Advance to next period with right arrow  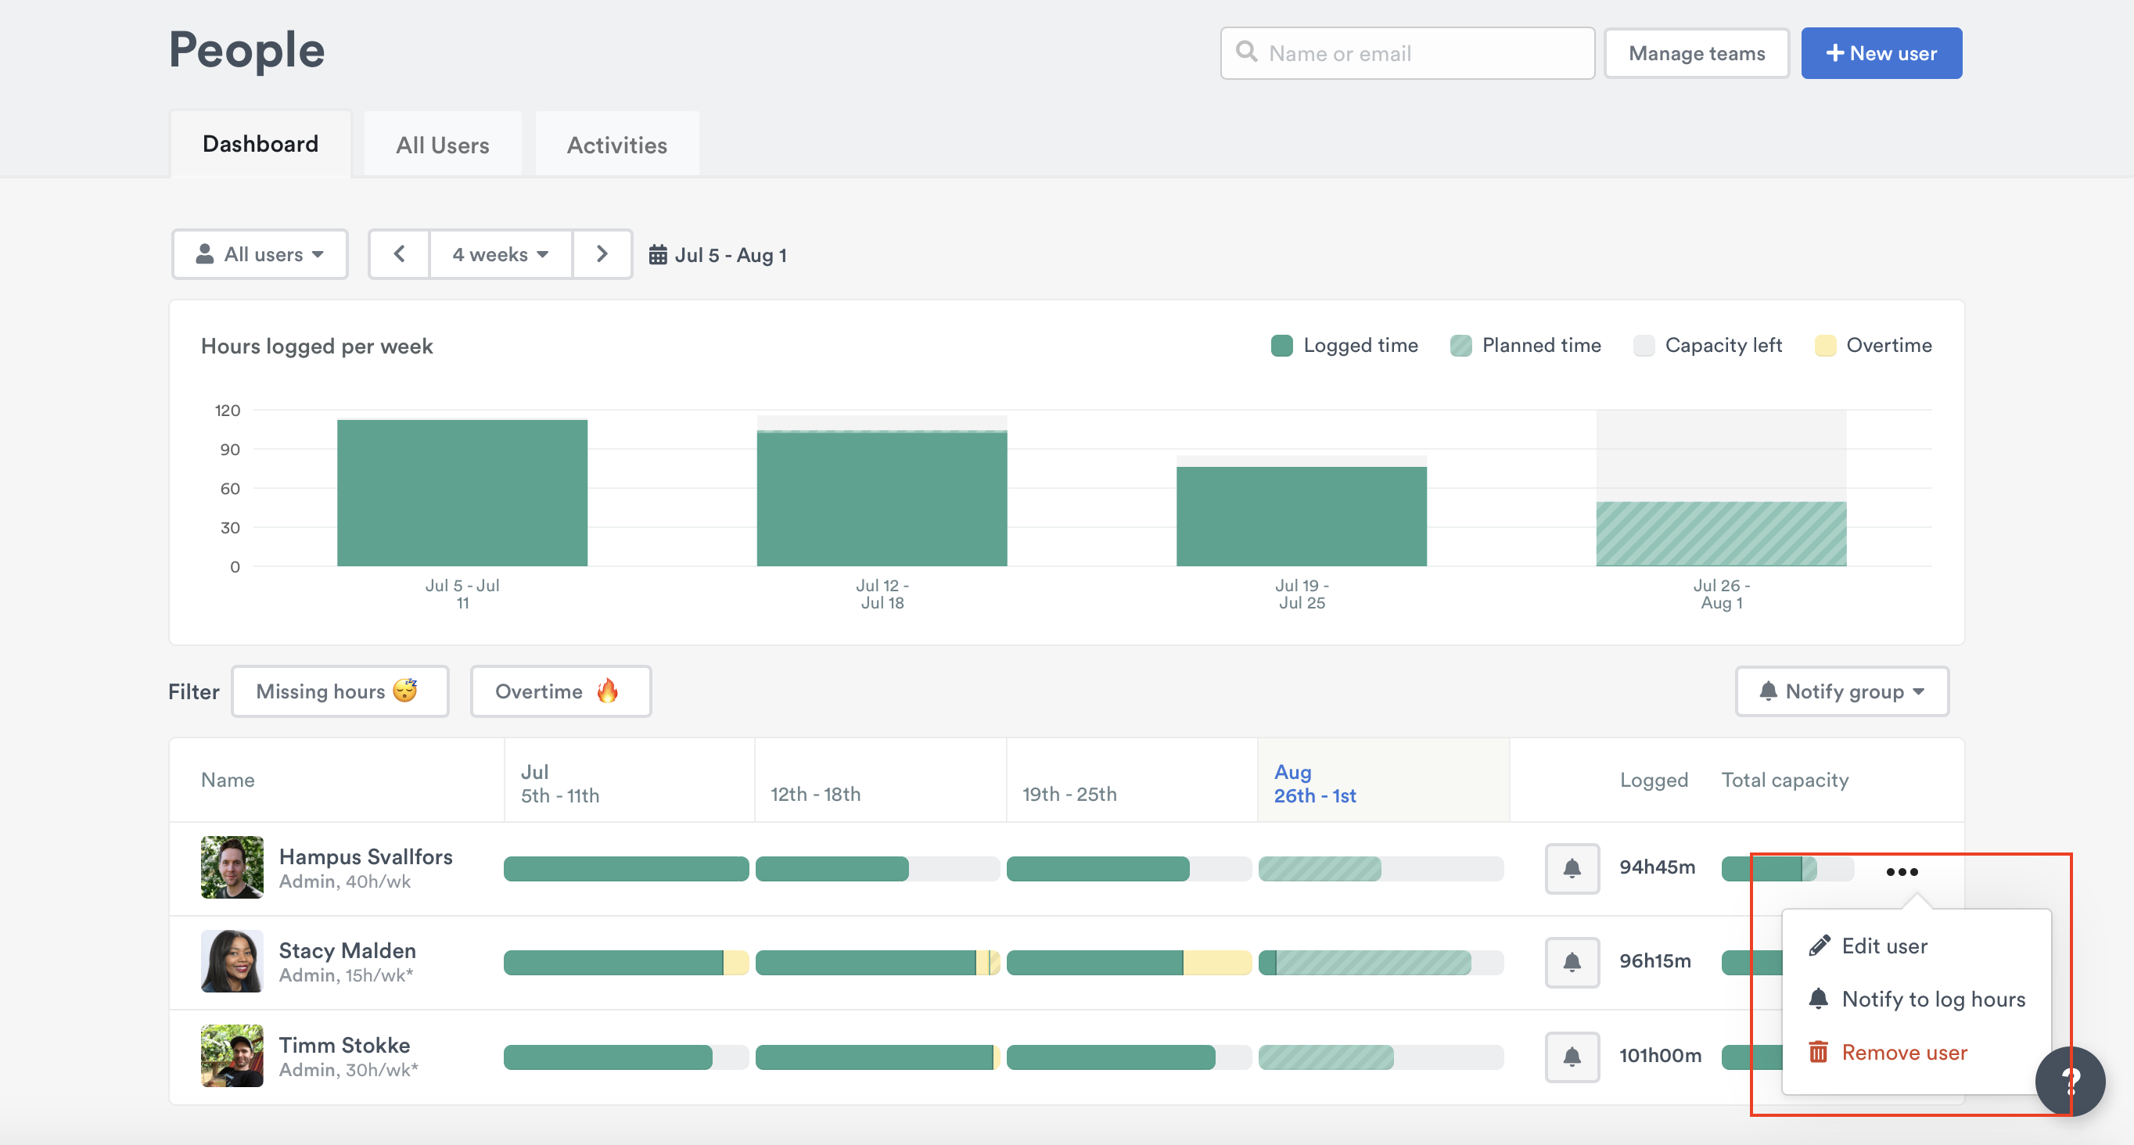click(x=602, y=253)
